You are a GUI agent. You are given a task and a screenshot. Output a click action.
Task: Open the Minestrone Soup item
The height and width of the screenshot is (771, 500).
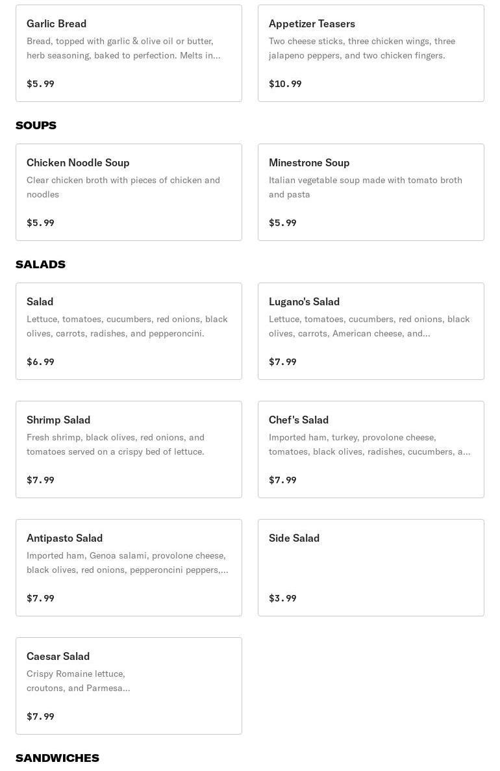click(x=371, y=192)
